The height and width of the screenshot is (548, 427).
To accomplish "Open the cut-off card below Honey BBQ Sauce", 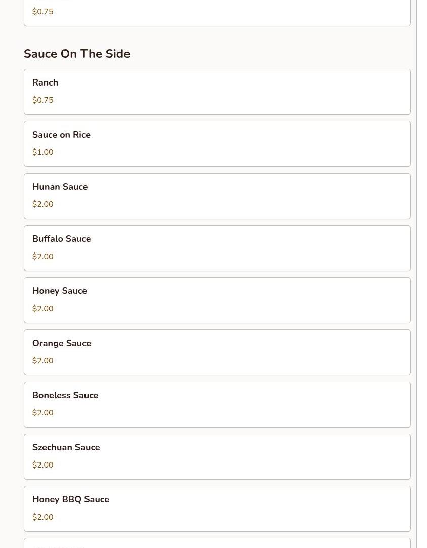I will coord(217,543).
